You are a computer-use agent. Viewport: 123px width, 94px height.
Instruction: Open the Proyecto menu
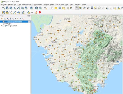[4, 5]
